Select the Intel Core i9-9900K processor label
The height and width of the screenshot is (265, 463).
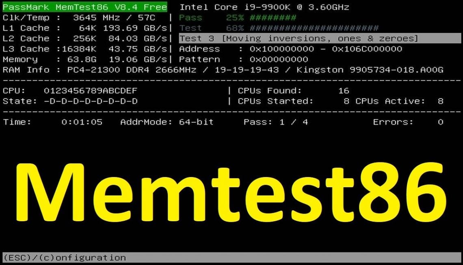(264, 7)
